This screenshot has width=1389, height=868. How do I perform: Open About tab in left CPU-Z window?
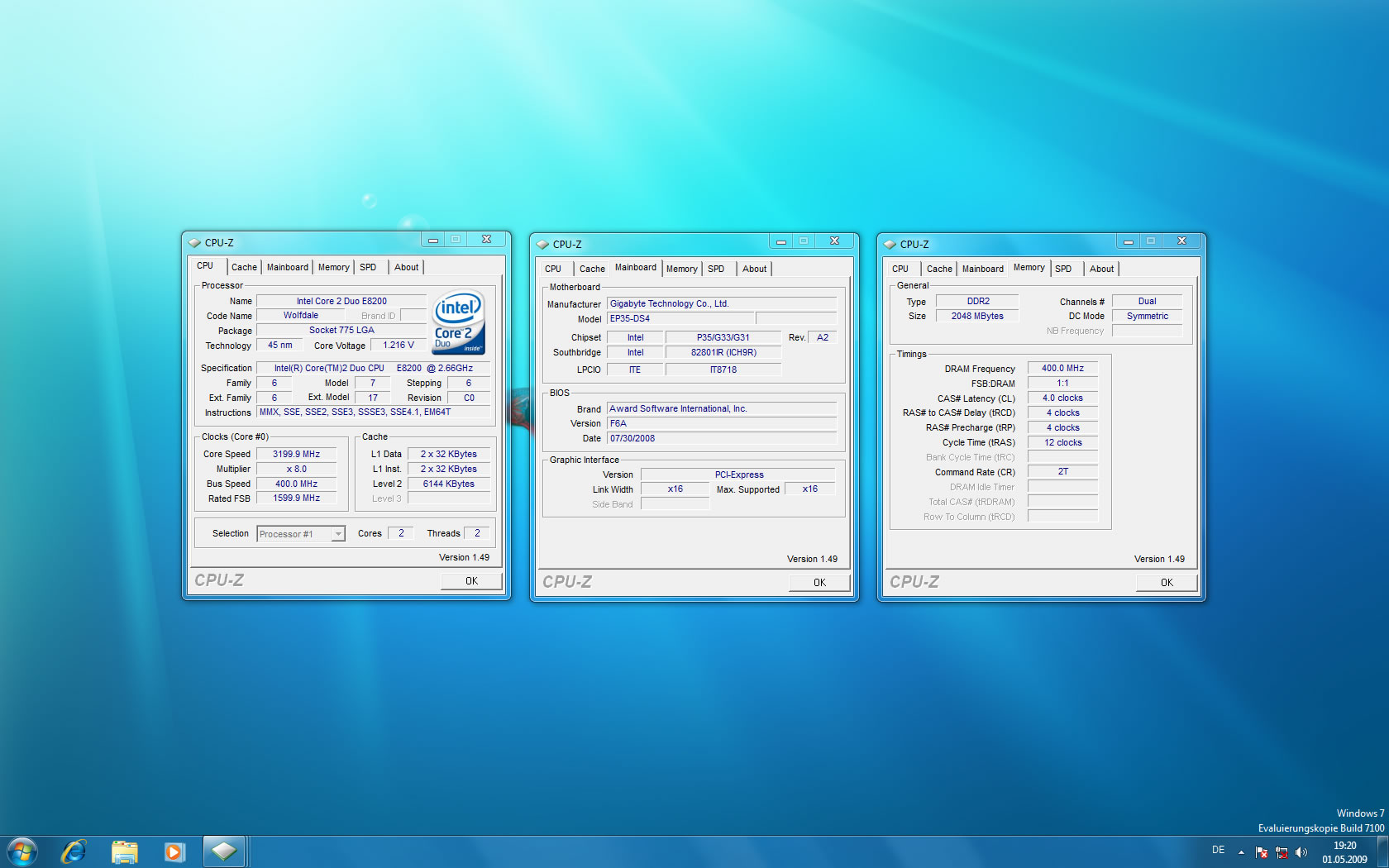click(x=406, y=268)
